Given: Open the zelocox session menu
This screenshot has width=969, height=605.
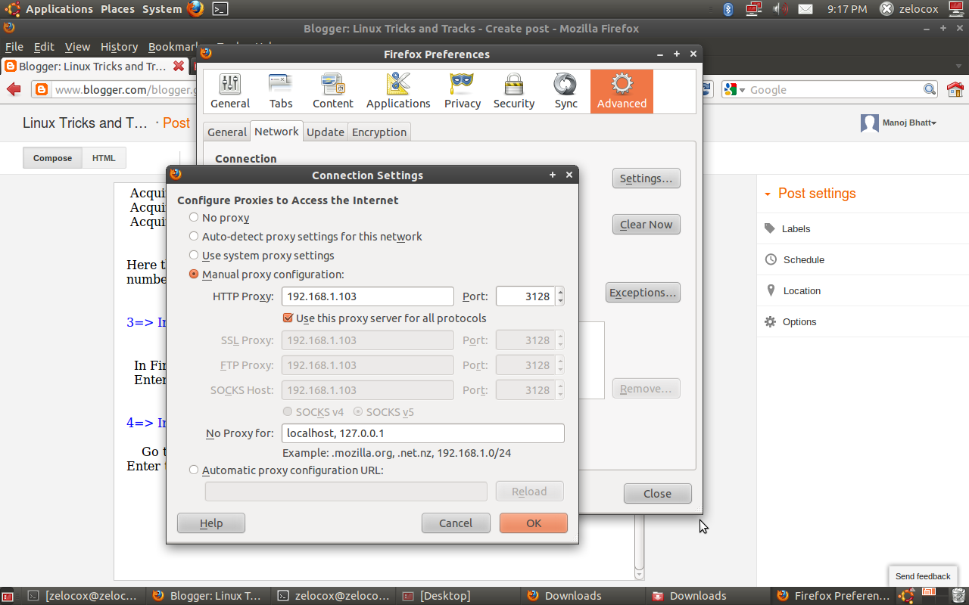Looking at the screenshot, I should tap(908, 9).
